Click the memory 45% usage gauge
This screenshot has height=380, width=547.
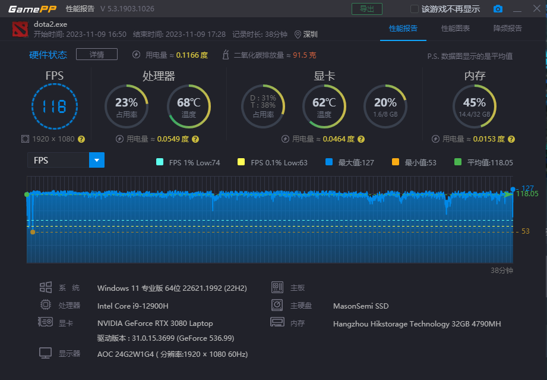tap(475, 106)
